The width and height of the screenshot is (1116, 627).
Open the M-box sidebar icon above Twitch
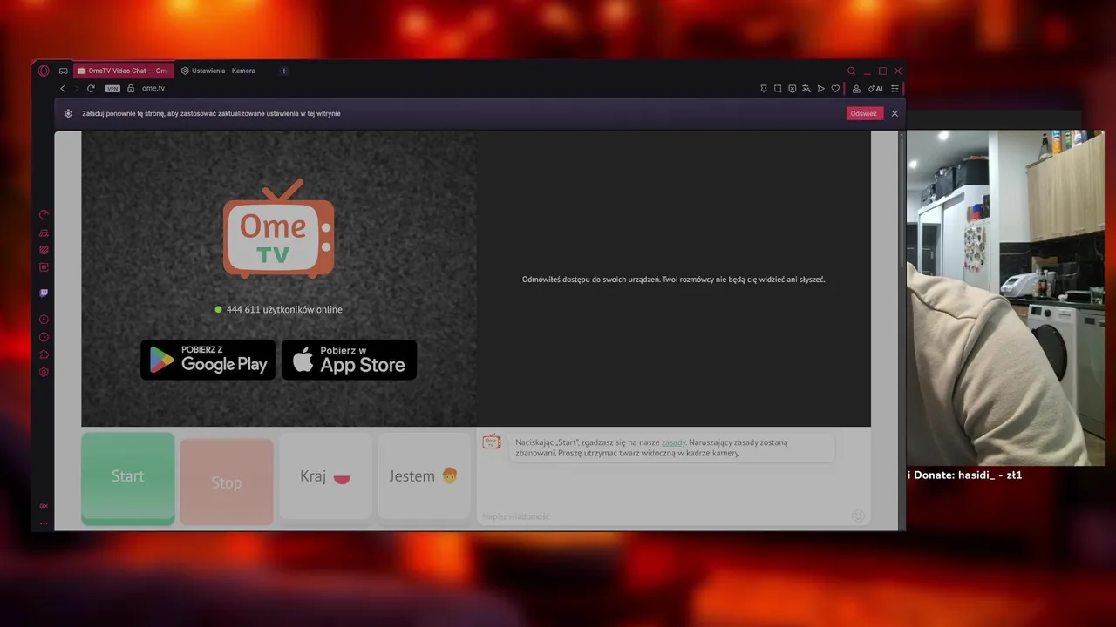[44, 267]
